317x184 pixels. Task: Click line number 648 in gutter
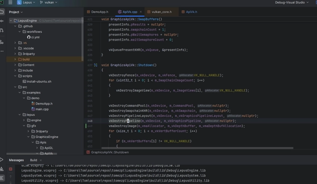(x=90, y=121)
